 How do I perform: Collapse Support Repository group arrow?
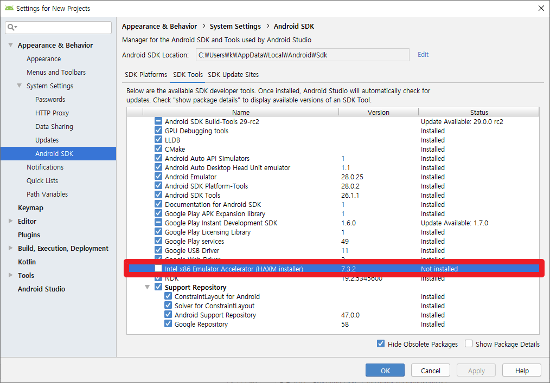tap(148, 287)
